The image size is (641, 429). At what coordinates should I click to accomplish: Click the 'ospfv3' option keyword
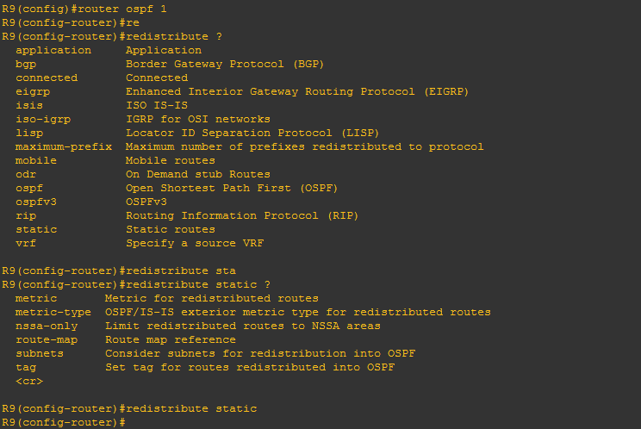36,202
